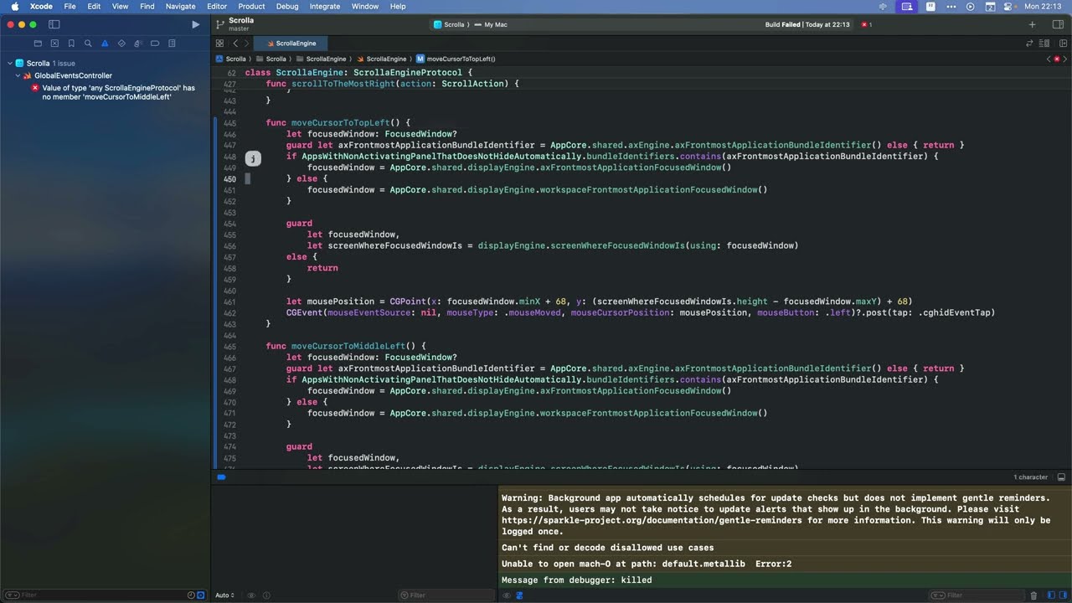Jump to the previous issue
1072x603 pixels.
pyautogui.click(x=1049, y=59)
